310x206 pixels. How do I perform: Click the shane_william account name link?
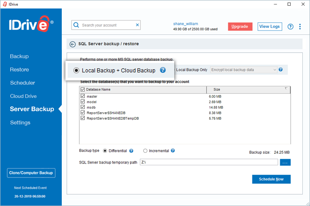[x=185, y=24]
